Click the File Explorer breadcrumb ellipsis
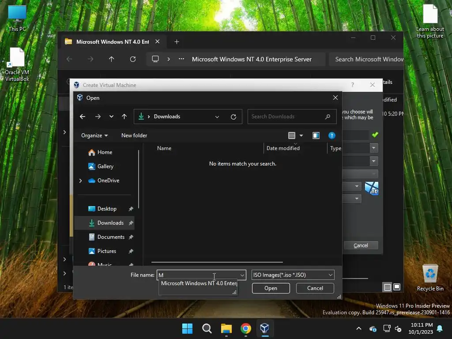The width and height of the screenshot is (452, 339). point(181,59)
